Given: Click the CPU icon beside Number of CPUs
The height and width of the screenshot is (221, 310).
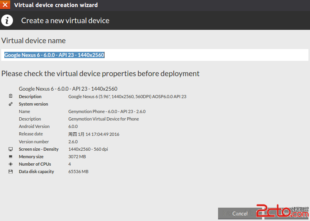Looking at the screenshot, I should pyautogui.click(x=11, y=164).
